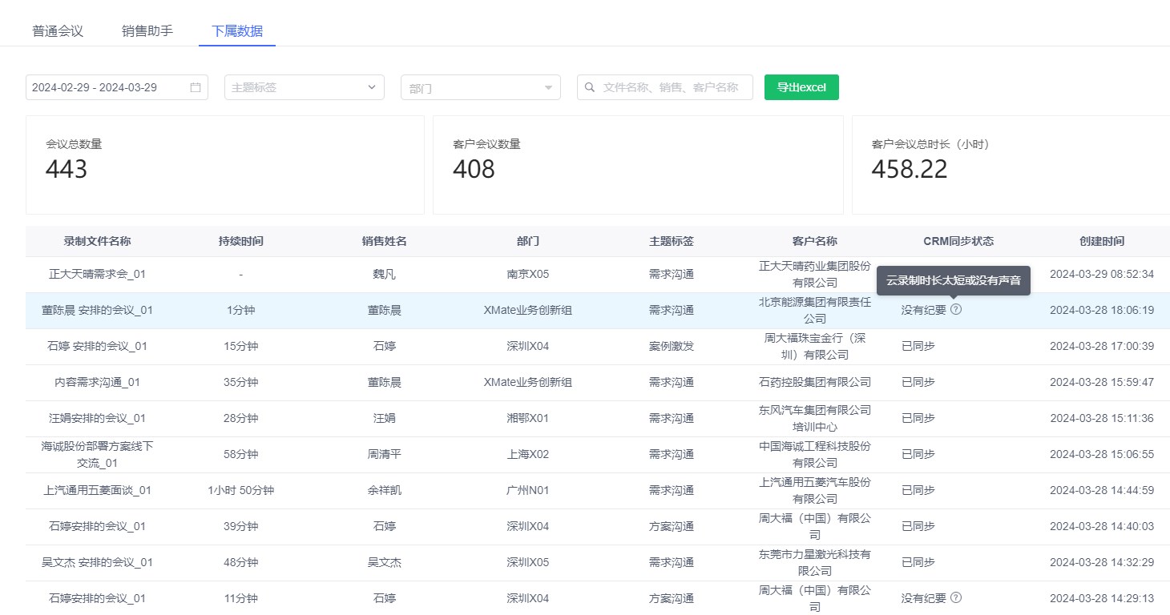
Task: Click department cell 南京X05
Action: coord(528,274)
